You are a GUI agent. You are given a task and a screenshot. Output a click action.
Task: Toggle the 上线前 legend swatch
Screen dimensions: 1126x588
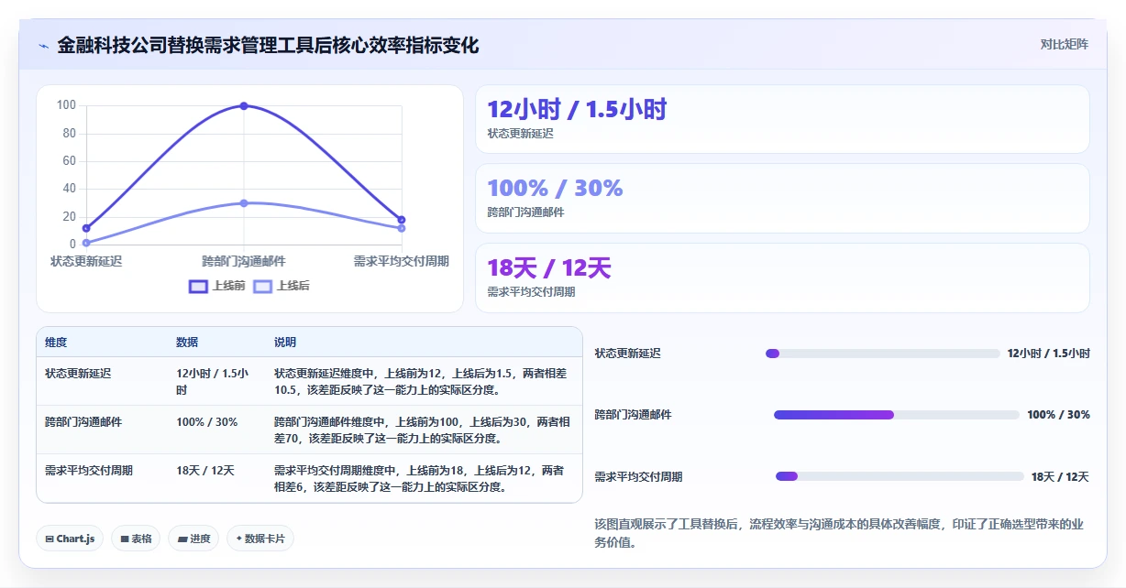[198, 287]
